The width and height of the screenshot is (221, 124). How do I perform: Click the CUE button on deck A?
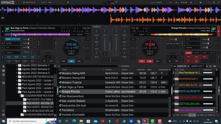tap(63, 61)
